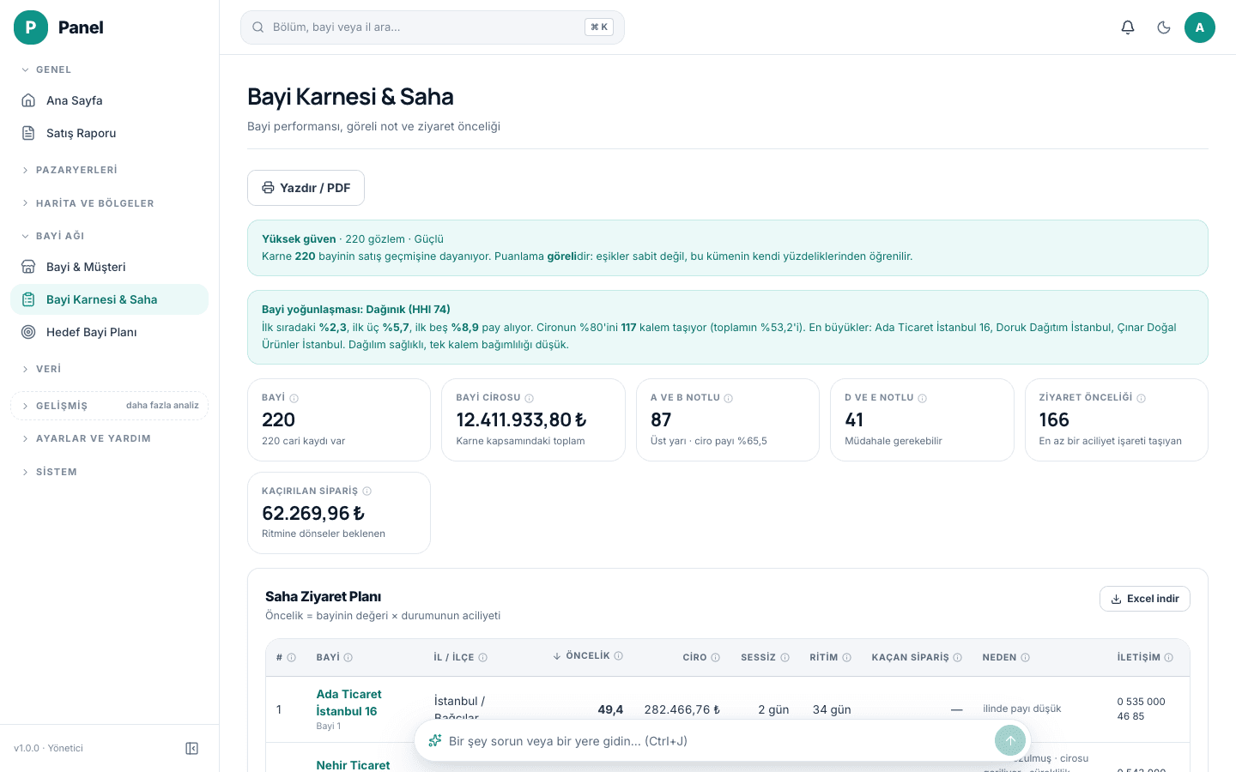Click info icon next to A VE B NOTLU

(729, 398)
